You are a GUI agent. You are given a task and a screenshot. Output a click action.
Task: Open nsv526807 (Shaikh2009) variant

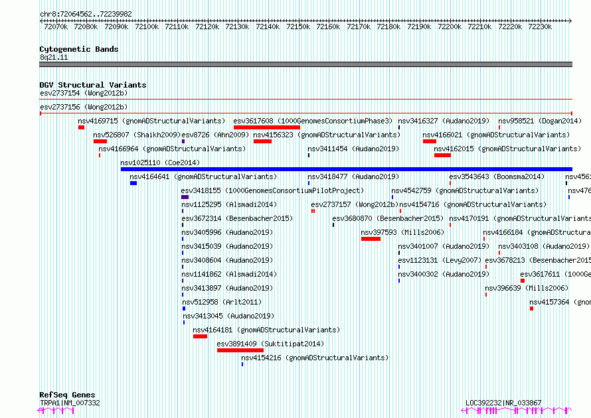pyautogui.click(x=137, y=135)
